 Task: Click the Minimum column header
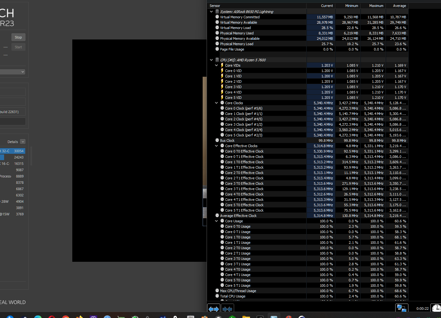(x=348, y=6)
